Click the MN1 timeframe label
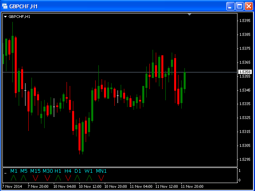Viewport: 255px width, 191px height. click(101, 171)
